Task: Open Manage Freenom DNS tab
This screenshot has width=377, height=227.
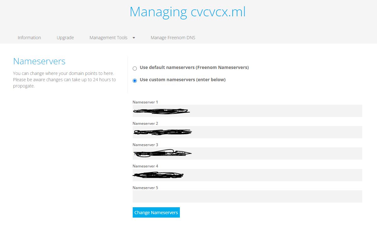Action: 173,38
